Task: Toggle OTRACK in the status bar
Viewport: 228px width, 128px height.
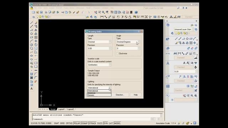Action: click(92, 123)
